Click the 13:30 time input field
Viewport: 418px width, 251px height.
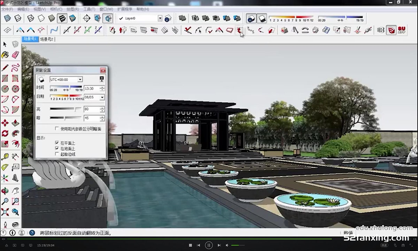[92, 89]
